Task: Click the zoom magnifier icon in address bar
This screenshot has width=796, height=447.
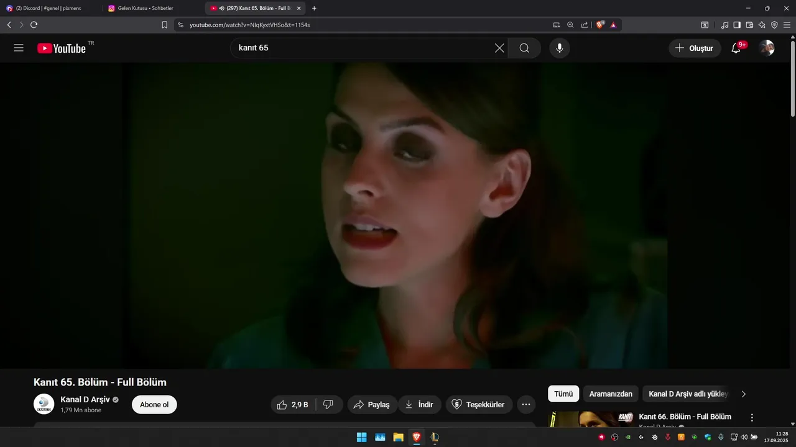Action: pos(570,25)
